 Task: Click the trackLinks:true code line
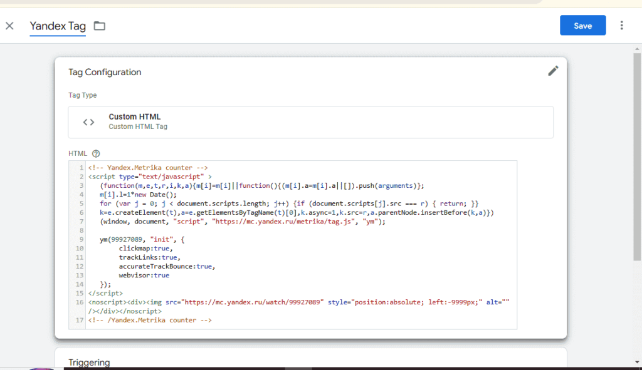tap(149, 257)
